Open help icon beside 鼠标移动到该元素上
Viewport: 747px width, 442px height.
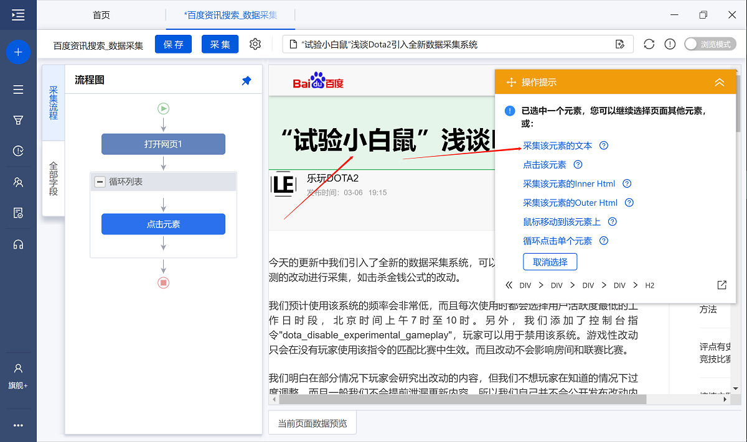[x=613, y=221]
